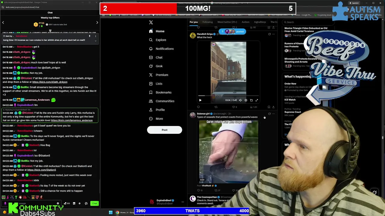
Task: Open the X logo in the sidebar
Action: tap(151, 22)
